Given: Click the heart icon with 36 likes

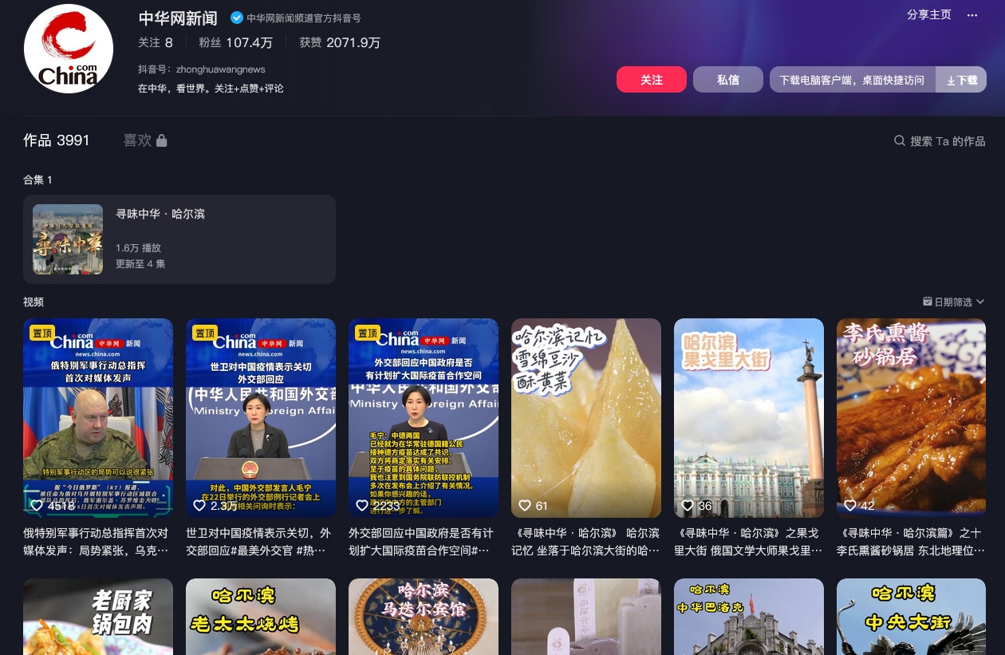Looking at the screenshot, I should point(687,506).
